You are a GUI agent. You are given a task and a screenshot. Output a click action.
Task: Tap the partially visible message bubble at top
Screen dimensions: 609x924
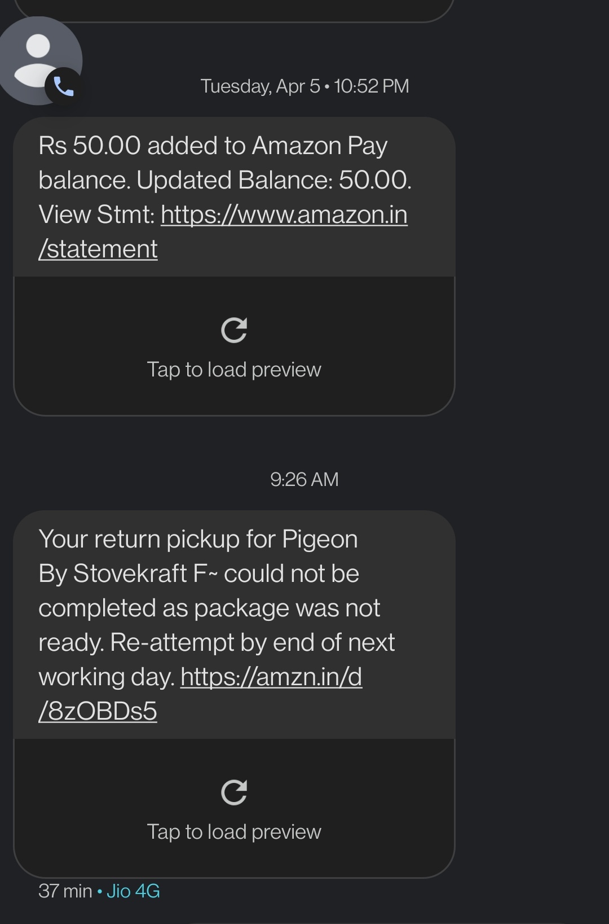click(234, 10)
